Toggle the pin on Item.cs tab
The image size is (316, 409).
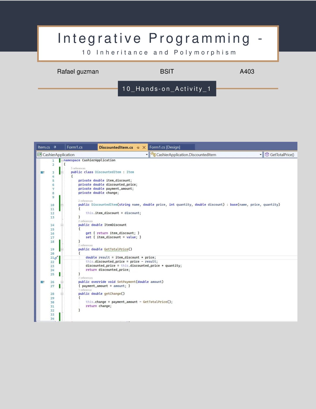point(55,147)
